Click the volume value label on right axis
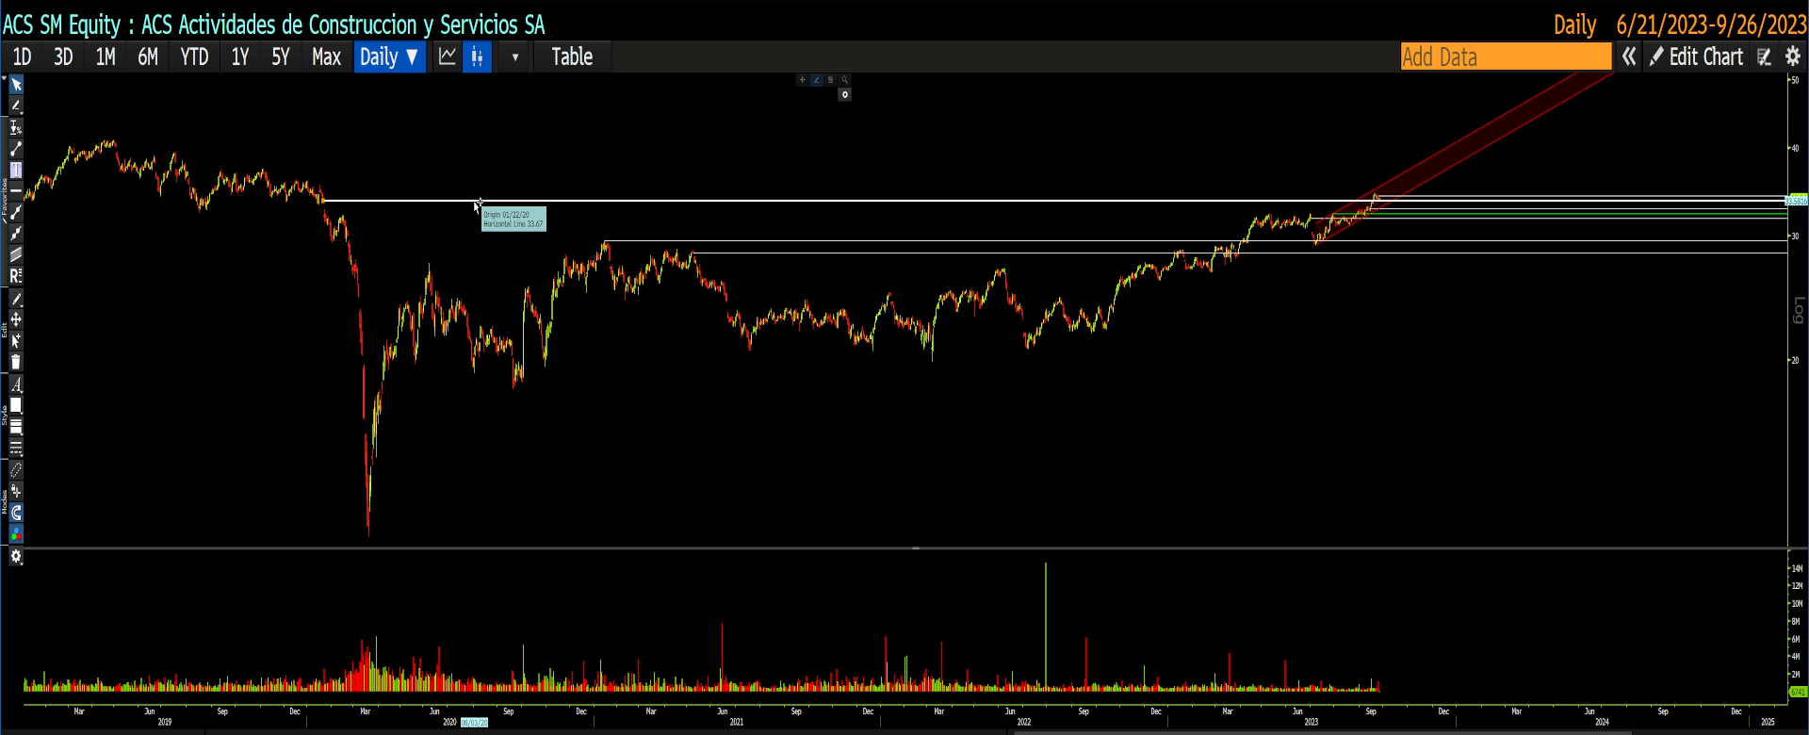Viewport: 1809px width, 735px height. (x=1798, y=693)
